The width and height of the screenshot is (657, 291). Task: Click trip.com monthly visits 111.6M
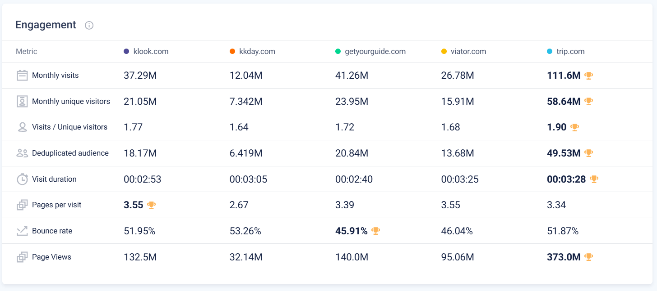point(564,76)
